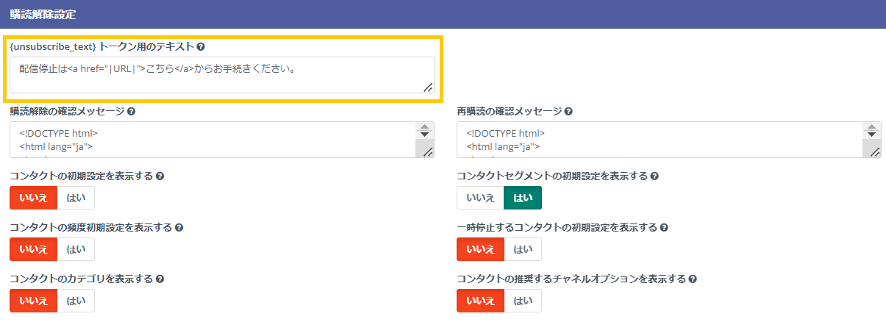Click help icon beside 一時停止するコンタクトの初期設定を表示する

click(x=664, y=228)
